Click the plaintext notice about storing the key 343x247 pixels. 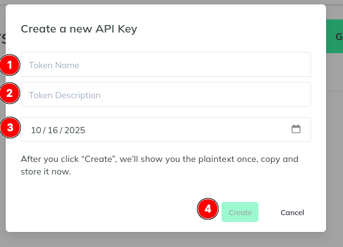(160, 165)
